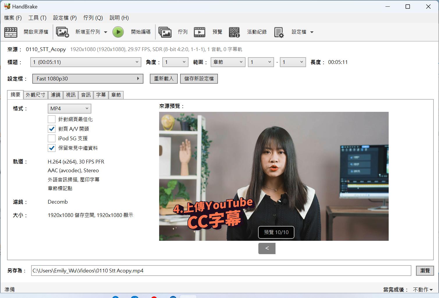Open the 當完成後 completion action dropdown
439x298 pixels.
tap(422, 289)
